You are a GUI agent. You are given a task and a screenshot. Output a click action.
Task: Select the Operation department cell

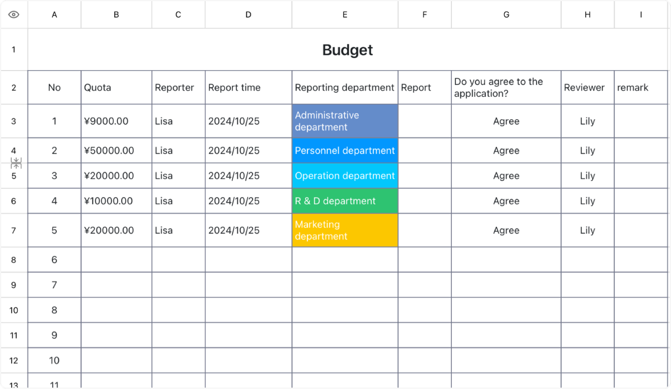345,176
